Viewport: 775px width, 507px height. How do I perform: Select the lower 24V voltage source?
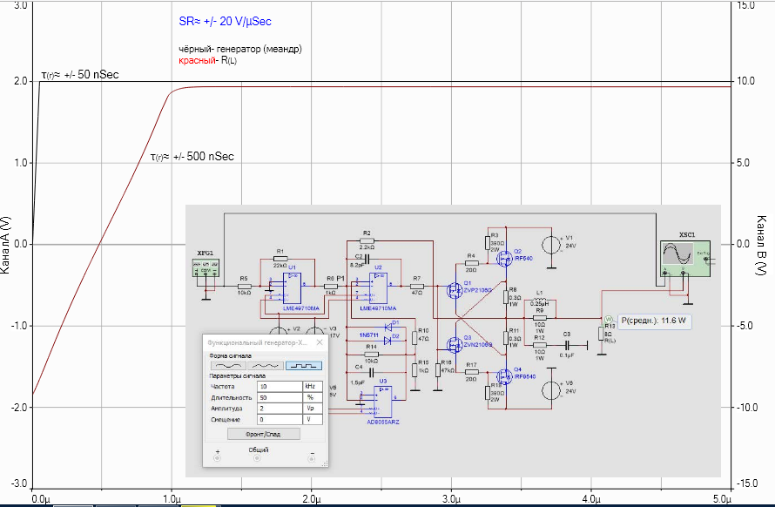pos(551,390)
